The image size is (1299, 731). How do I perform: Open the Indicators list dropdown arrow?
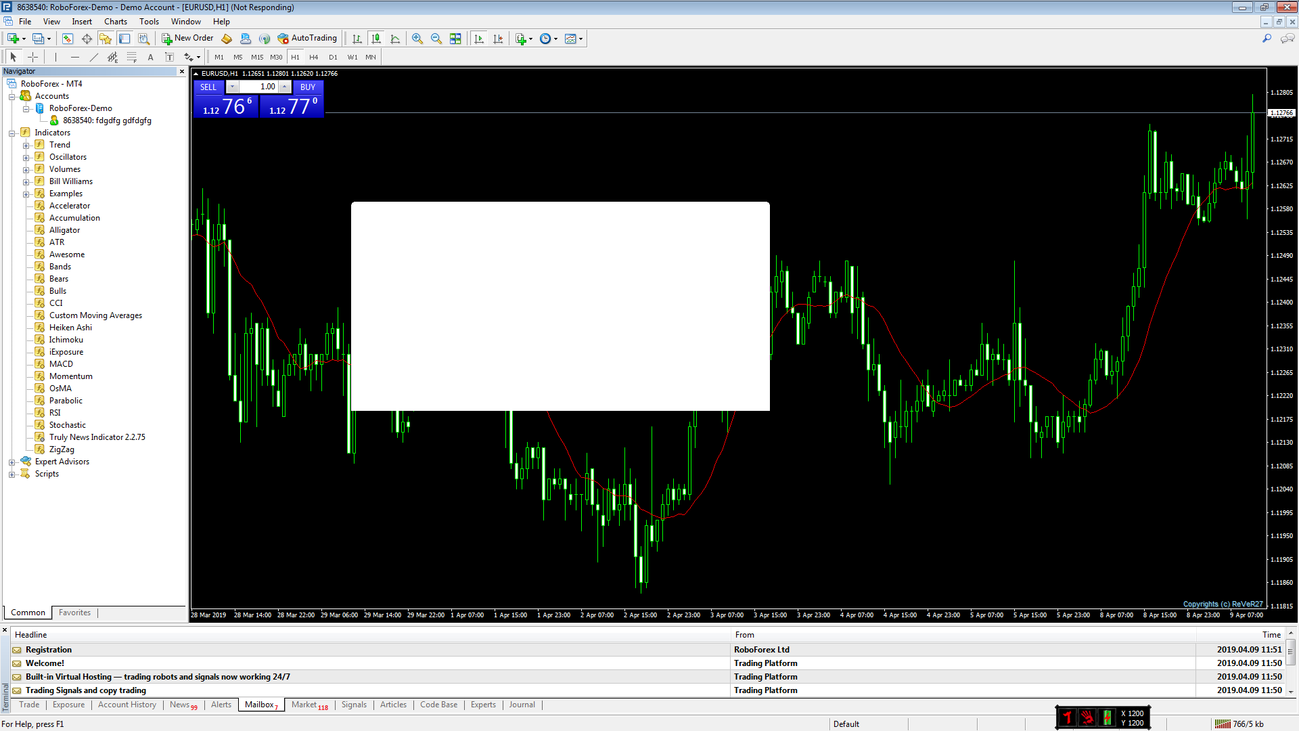pyautogui.click(x=530, y=39)
